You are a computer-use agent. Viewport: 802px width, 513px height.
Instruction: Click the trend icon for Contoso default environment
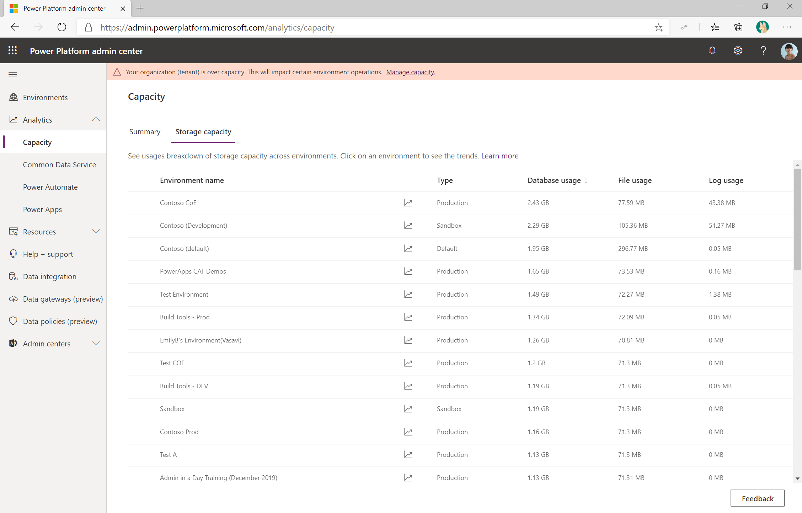click(408, 248)
